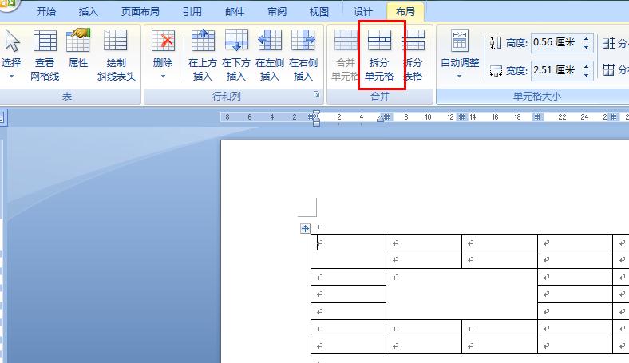Open the Delete (删除) table menu
Viewport: 629px width, 363px height.
click(163, 54)
